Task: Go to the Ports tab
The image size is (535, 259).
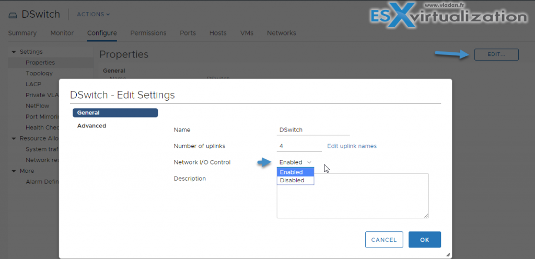Action: (188, 33)
